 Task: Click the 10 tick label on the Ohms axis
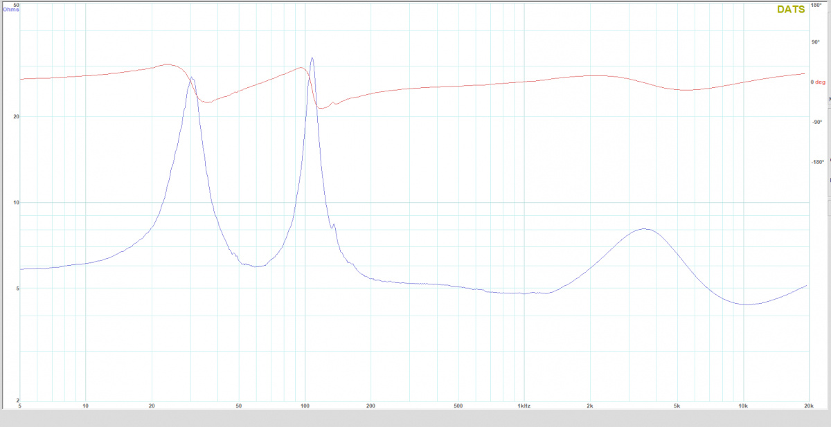[15, 203]
